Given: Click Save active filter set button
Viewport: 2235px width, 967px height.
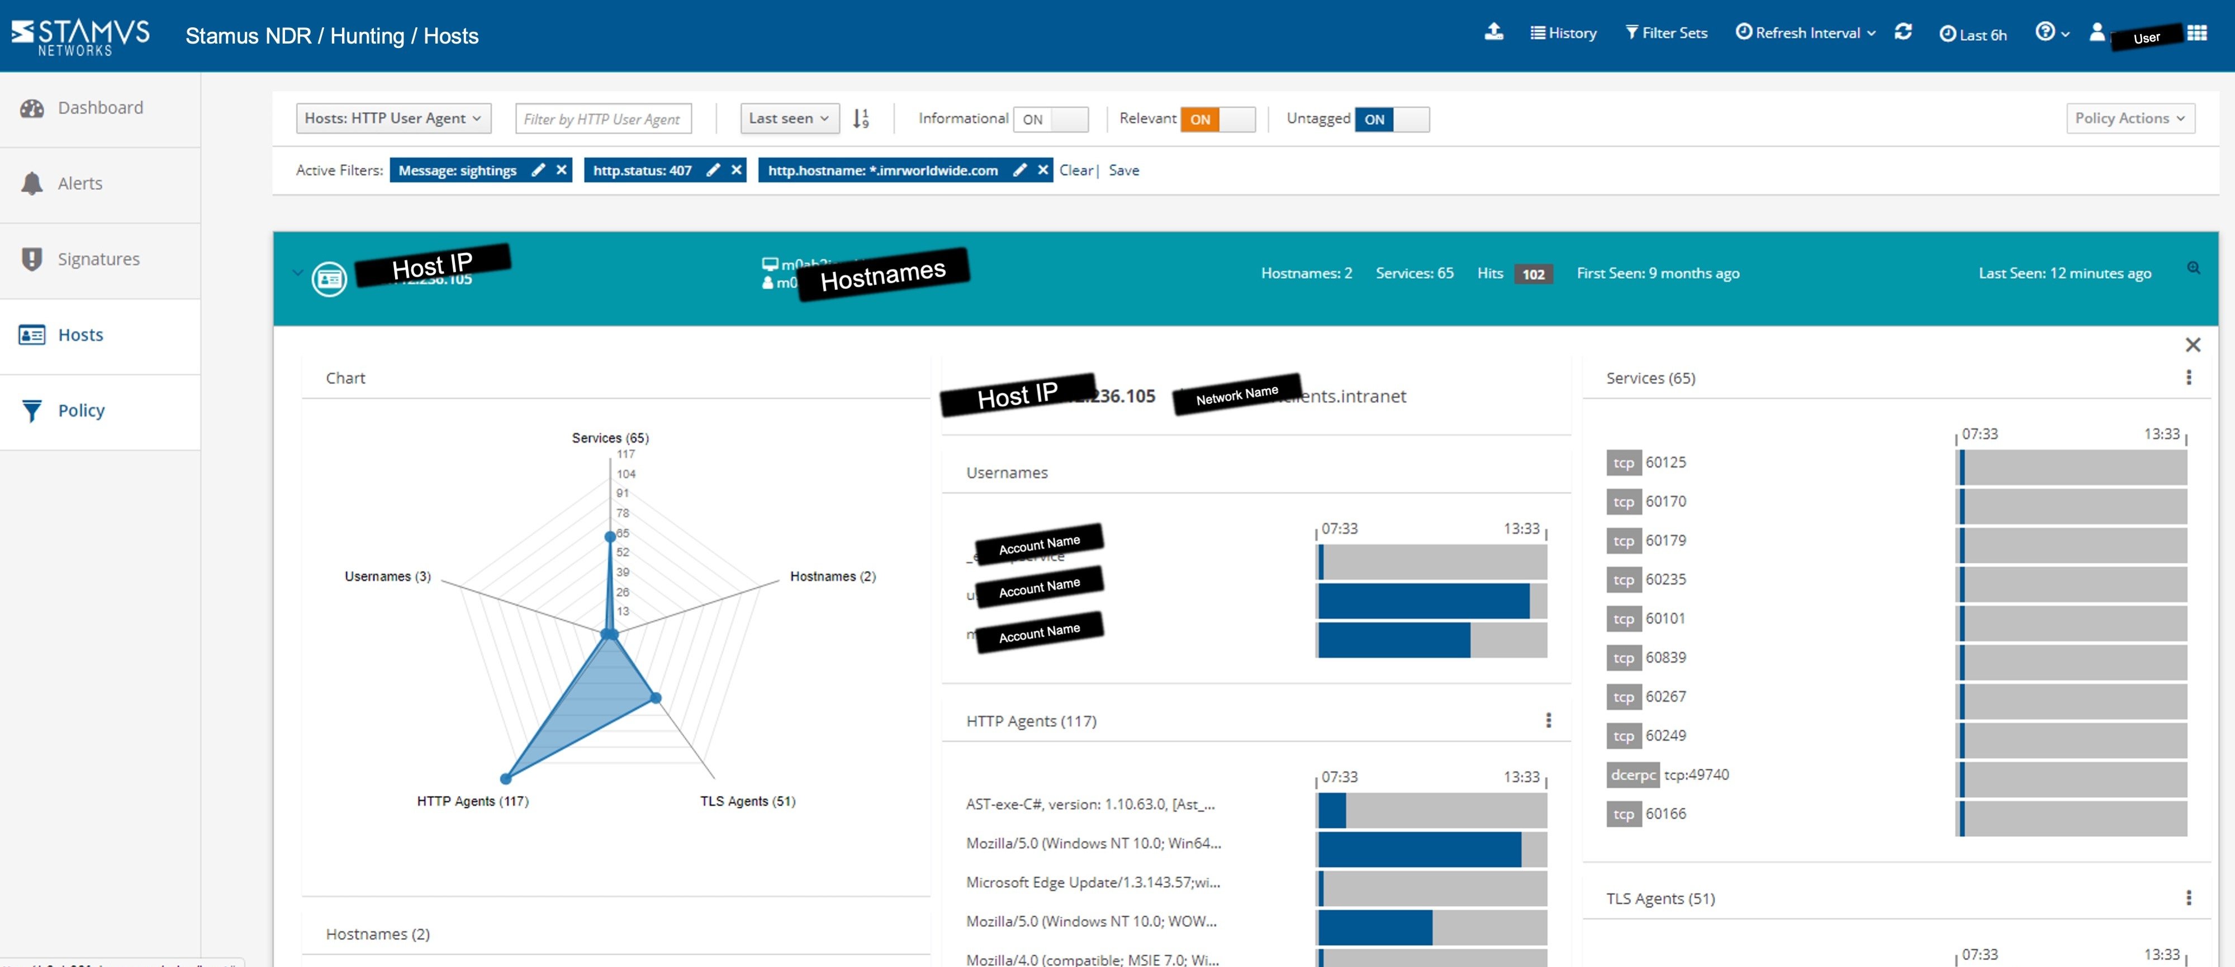Looking at the screenshot, I should (1123, 169).
